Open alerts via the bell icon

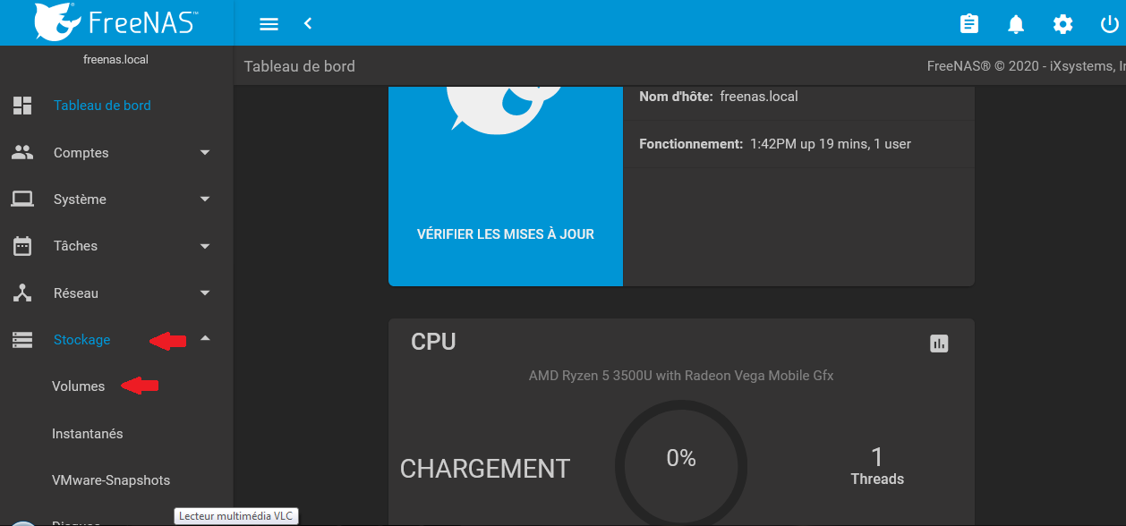tap(1016, 24)
